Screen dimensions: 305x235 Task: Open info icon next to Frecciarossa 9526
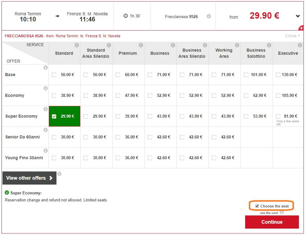click(x=209, y=16)
